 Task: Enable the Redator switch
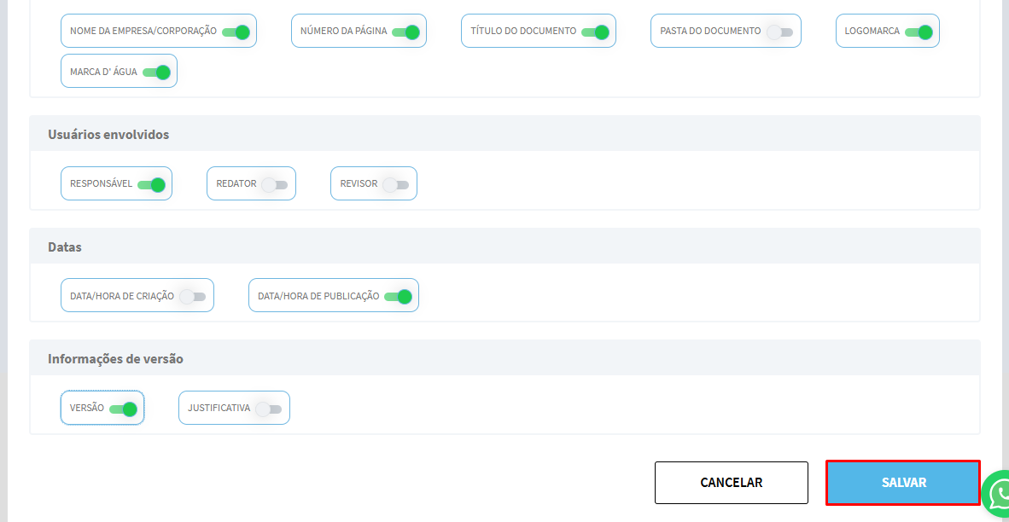pos(275,184)
